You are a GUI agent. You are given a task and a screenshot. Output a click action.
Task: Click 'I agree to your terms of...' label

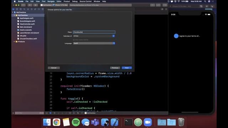coord(189,36)
